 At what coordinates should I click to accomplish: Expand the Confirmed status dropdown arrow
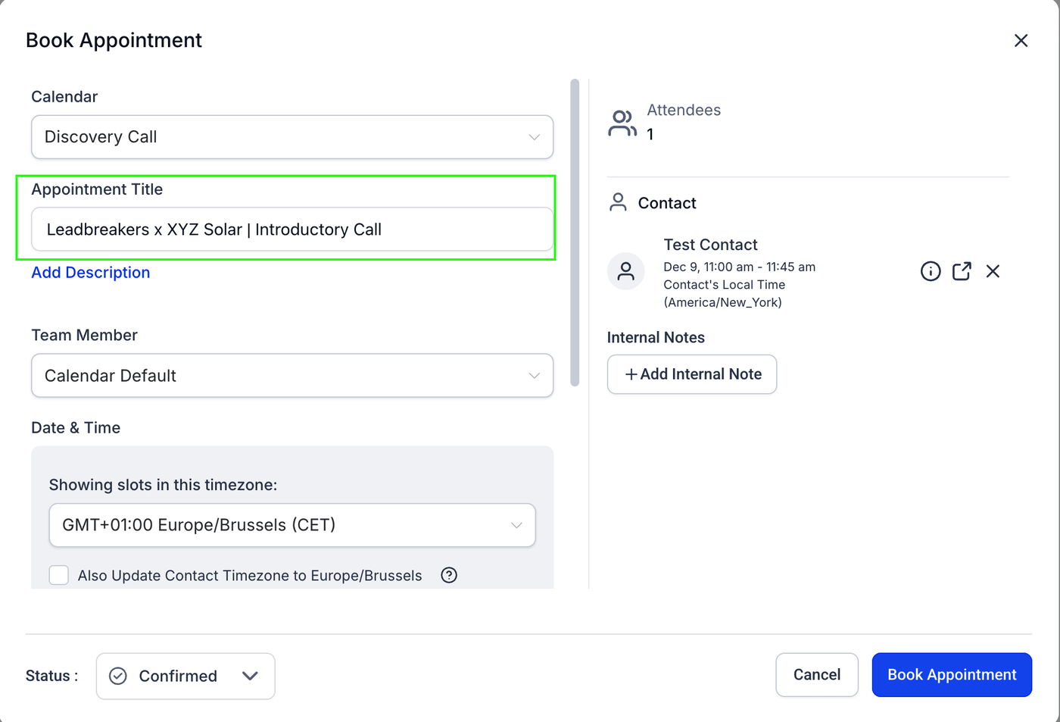(x=250, y=676)
